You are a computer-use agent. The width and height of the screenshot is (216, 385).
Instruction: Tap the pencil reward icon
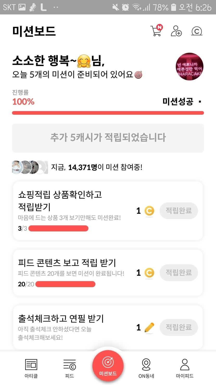point(149,327)
